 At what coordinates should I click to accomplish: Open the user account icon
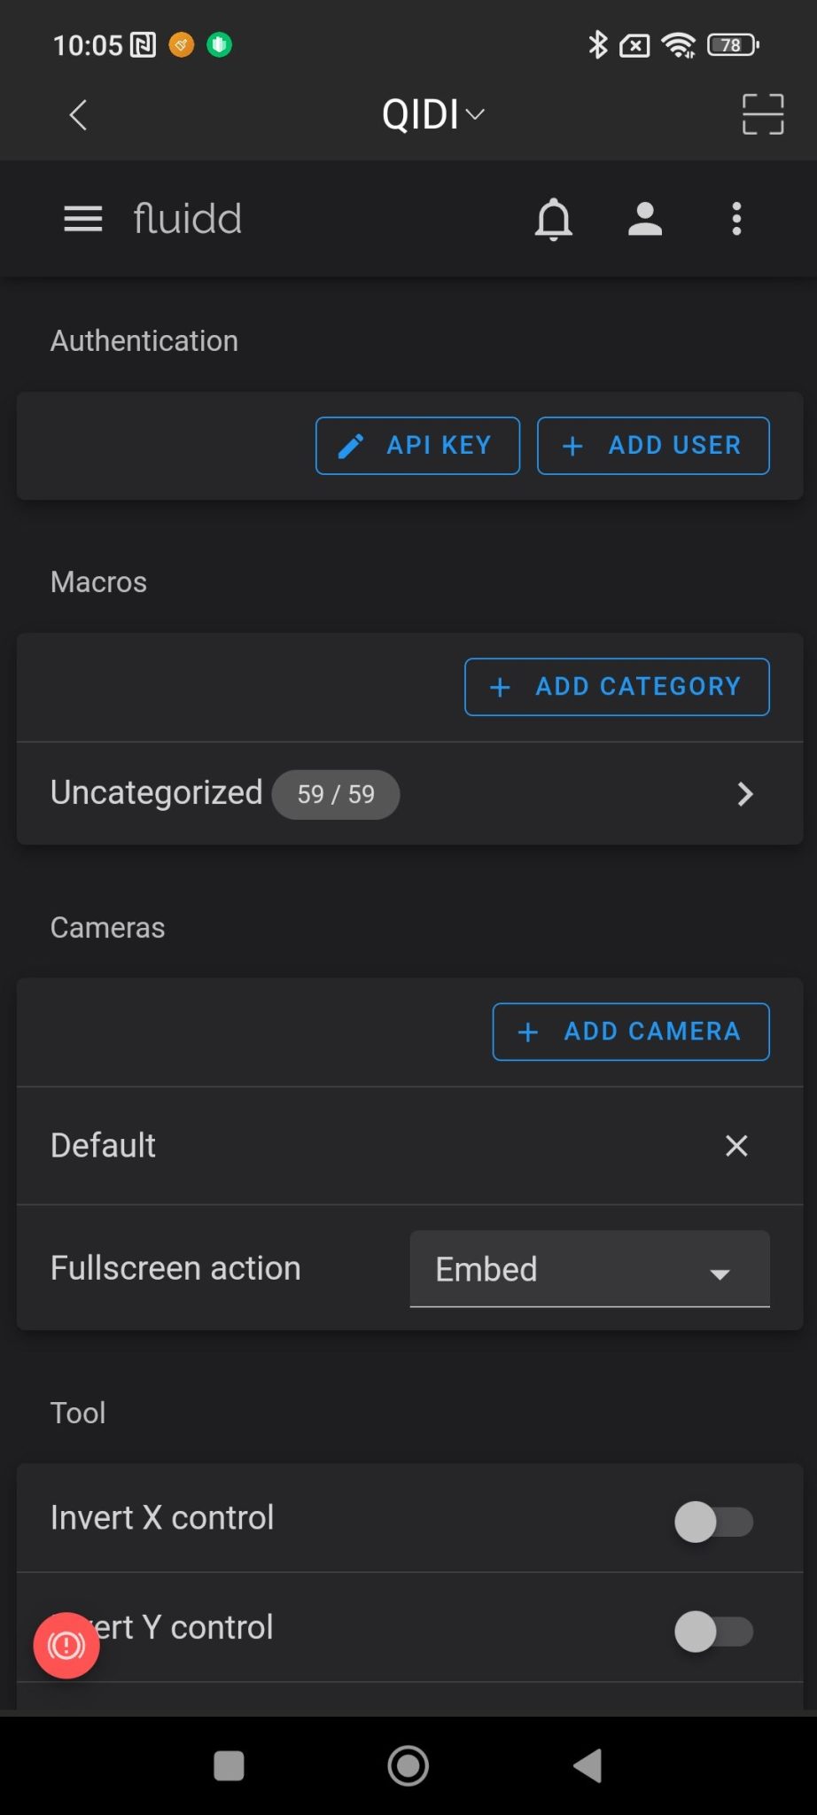pos(645,219)
